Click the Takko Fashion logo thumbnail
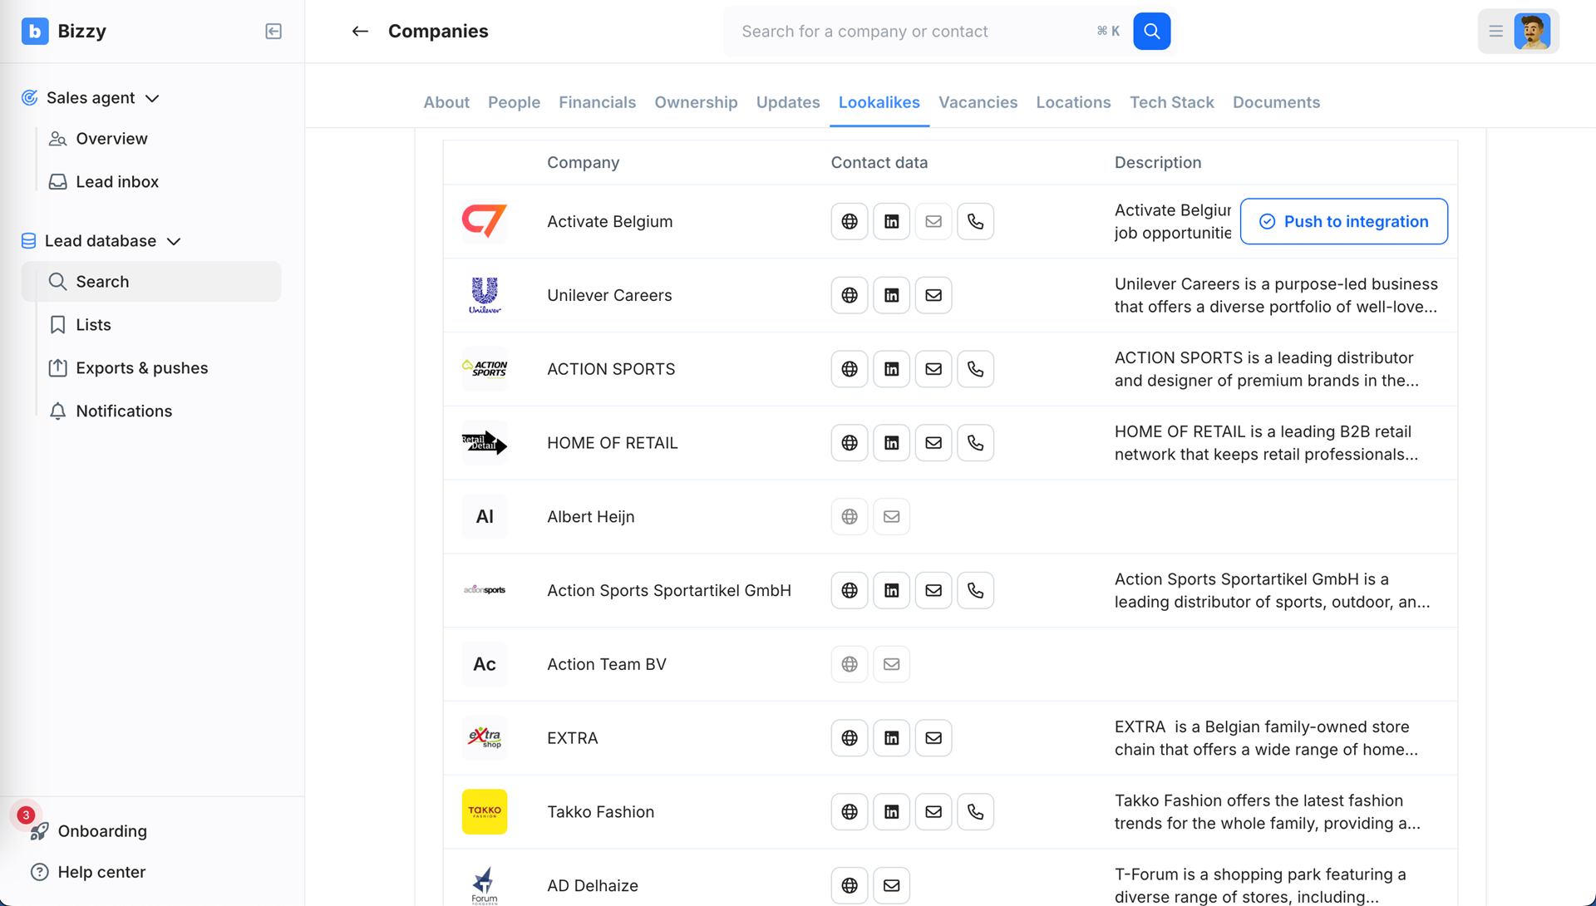1596x906 pixels. tap(485, 812)
